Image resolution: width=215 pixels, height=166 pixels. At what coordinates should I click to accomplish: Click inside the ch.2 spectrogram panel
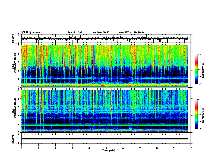click(105, 111)
